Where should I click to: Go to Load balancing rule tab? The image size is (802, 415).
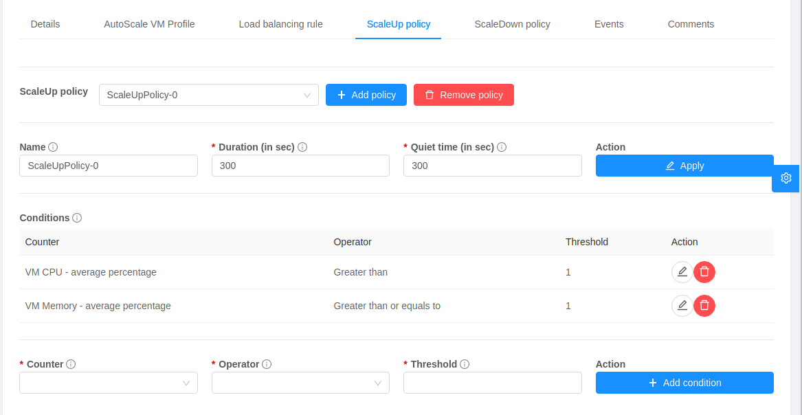pos(280,24)
